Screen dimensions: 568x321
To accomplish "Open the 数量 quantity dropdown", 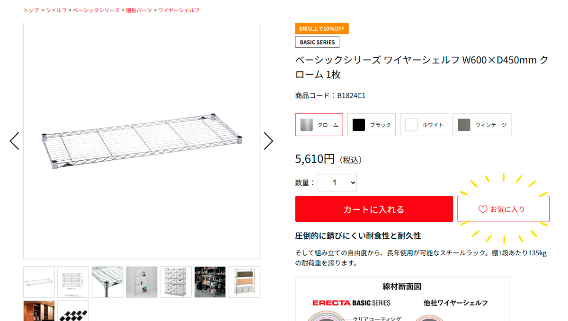I will 337,182.
